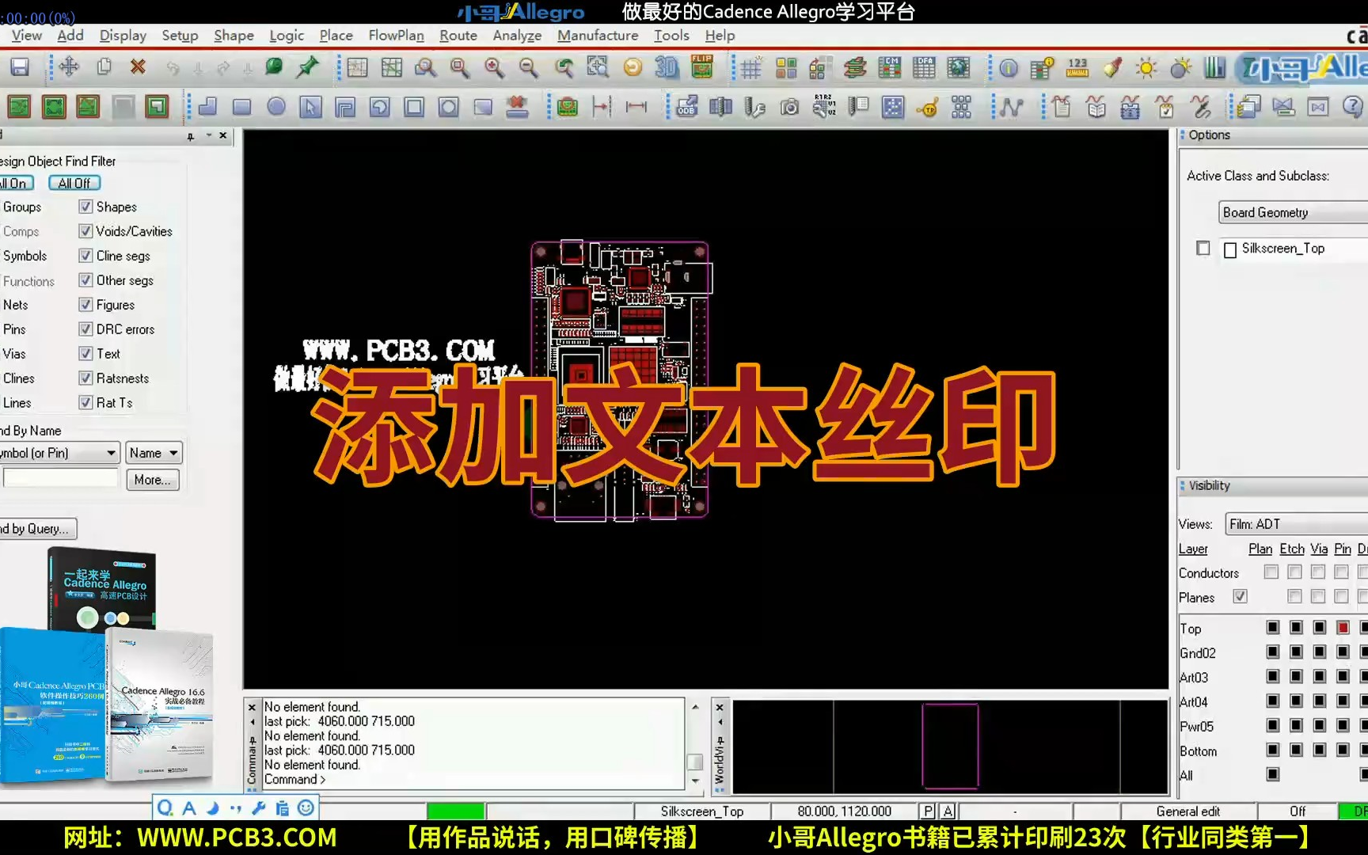The width and height of the screenshot is (1368, 855).
Task: Open the cross-section layer stack icon
Action: (854, 68)
